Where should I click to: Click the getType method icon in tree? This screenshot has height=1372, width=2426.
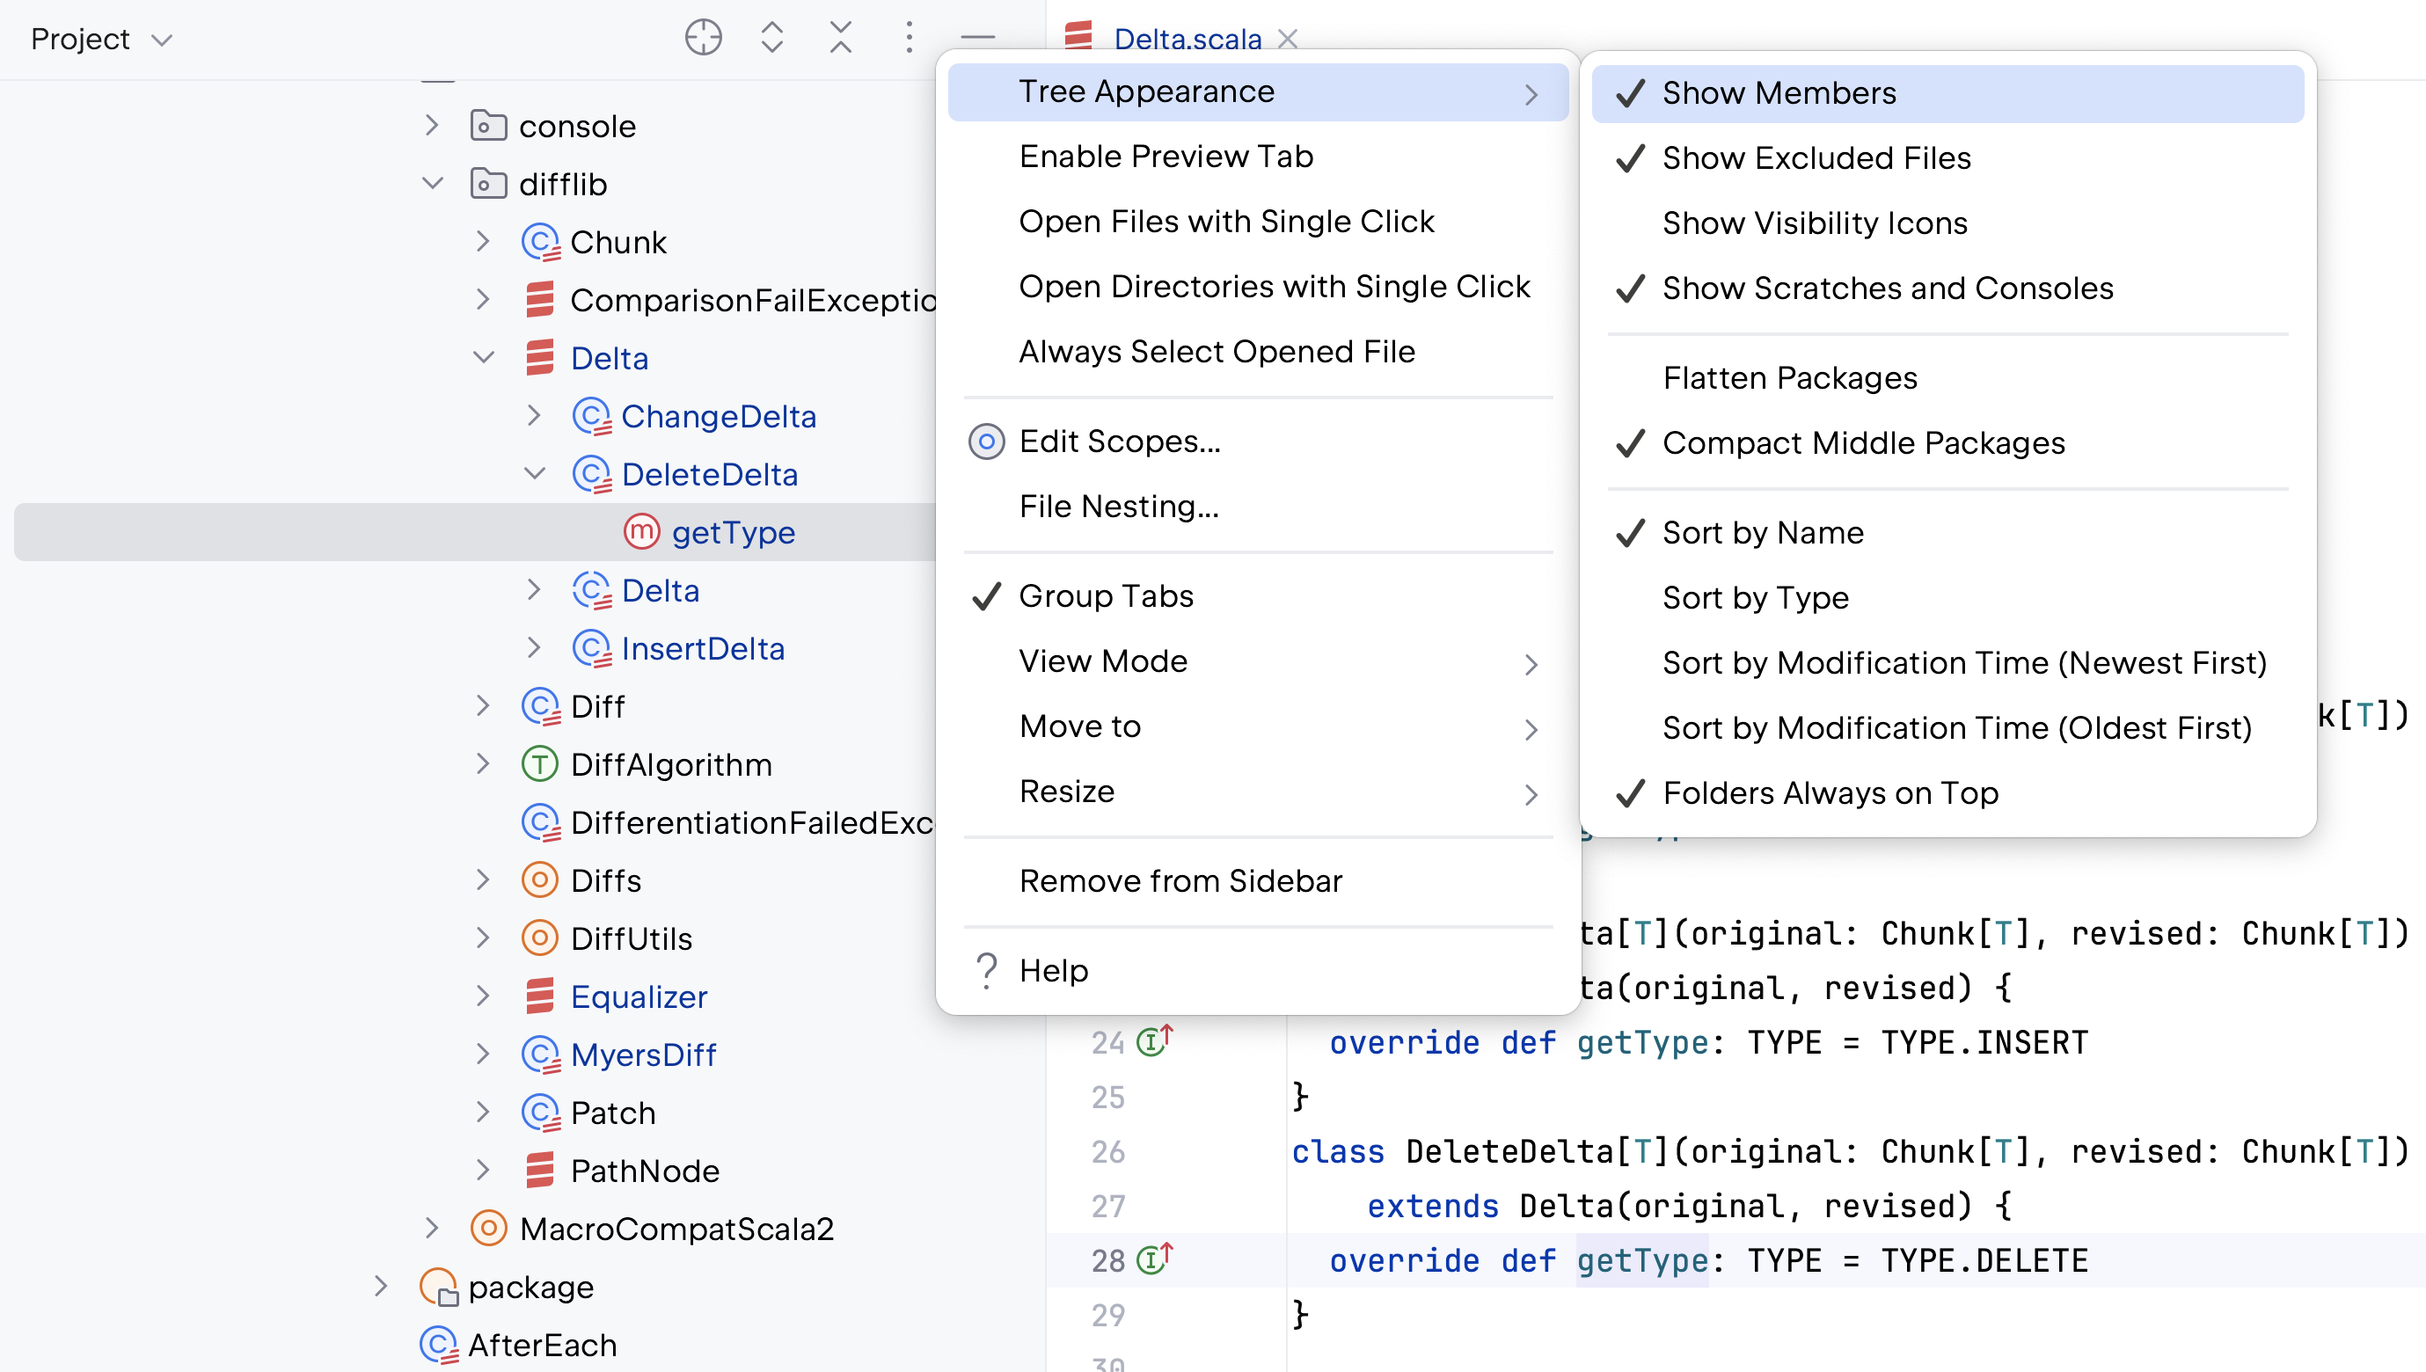pyautogui.click(x=641, y=531)
